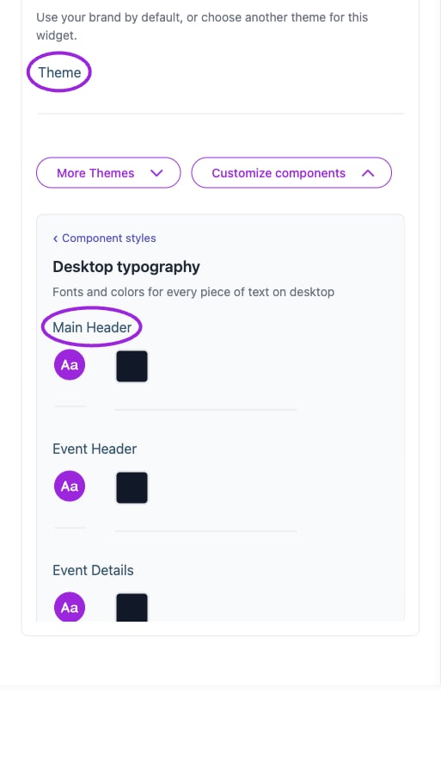
Task: Click the Event Details label
Action: [93, 570]
